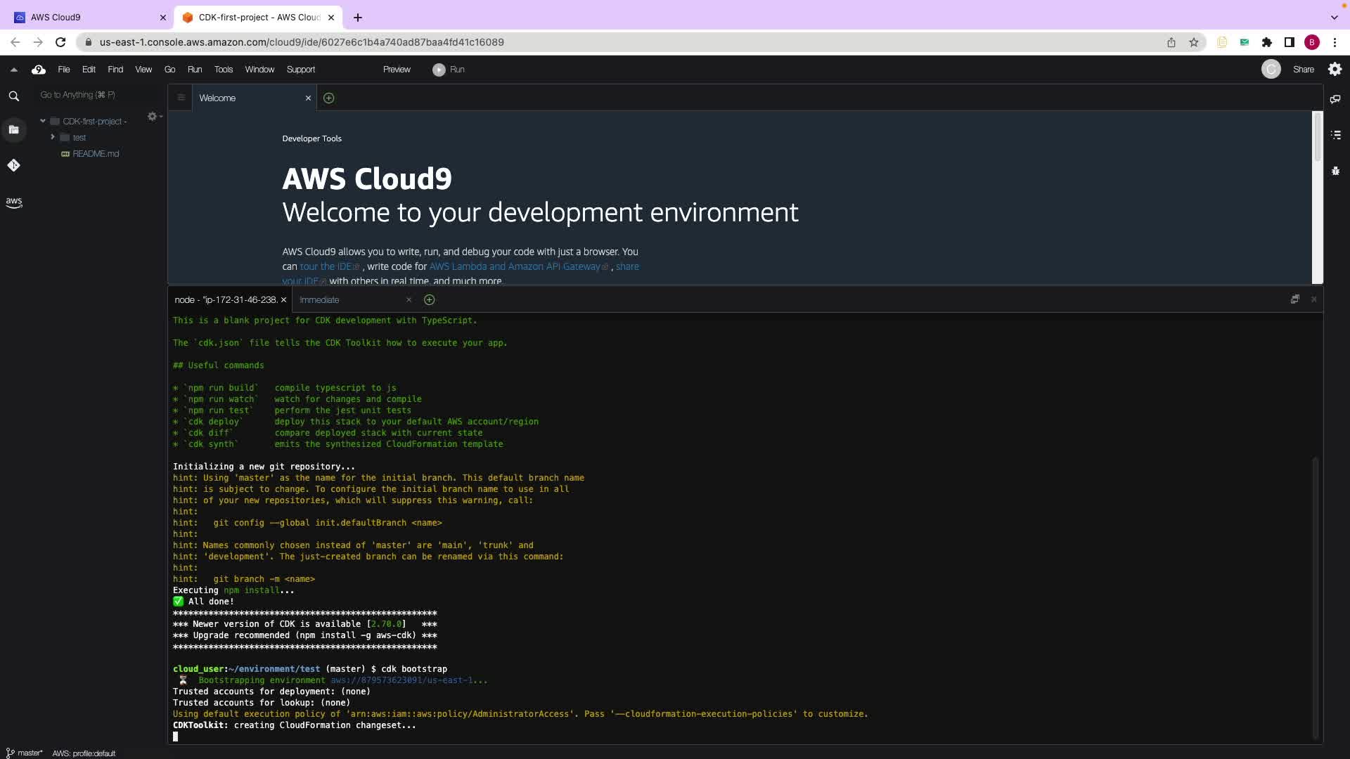Click the Share button

1303,70
